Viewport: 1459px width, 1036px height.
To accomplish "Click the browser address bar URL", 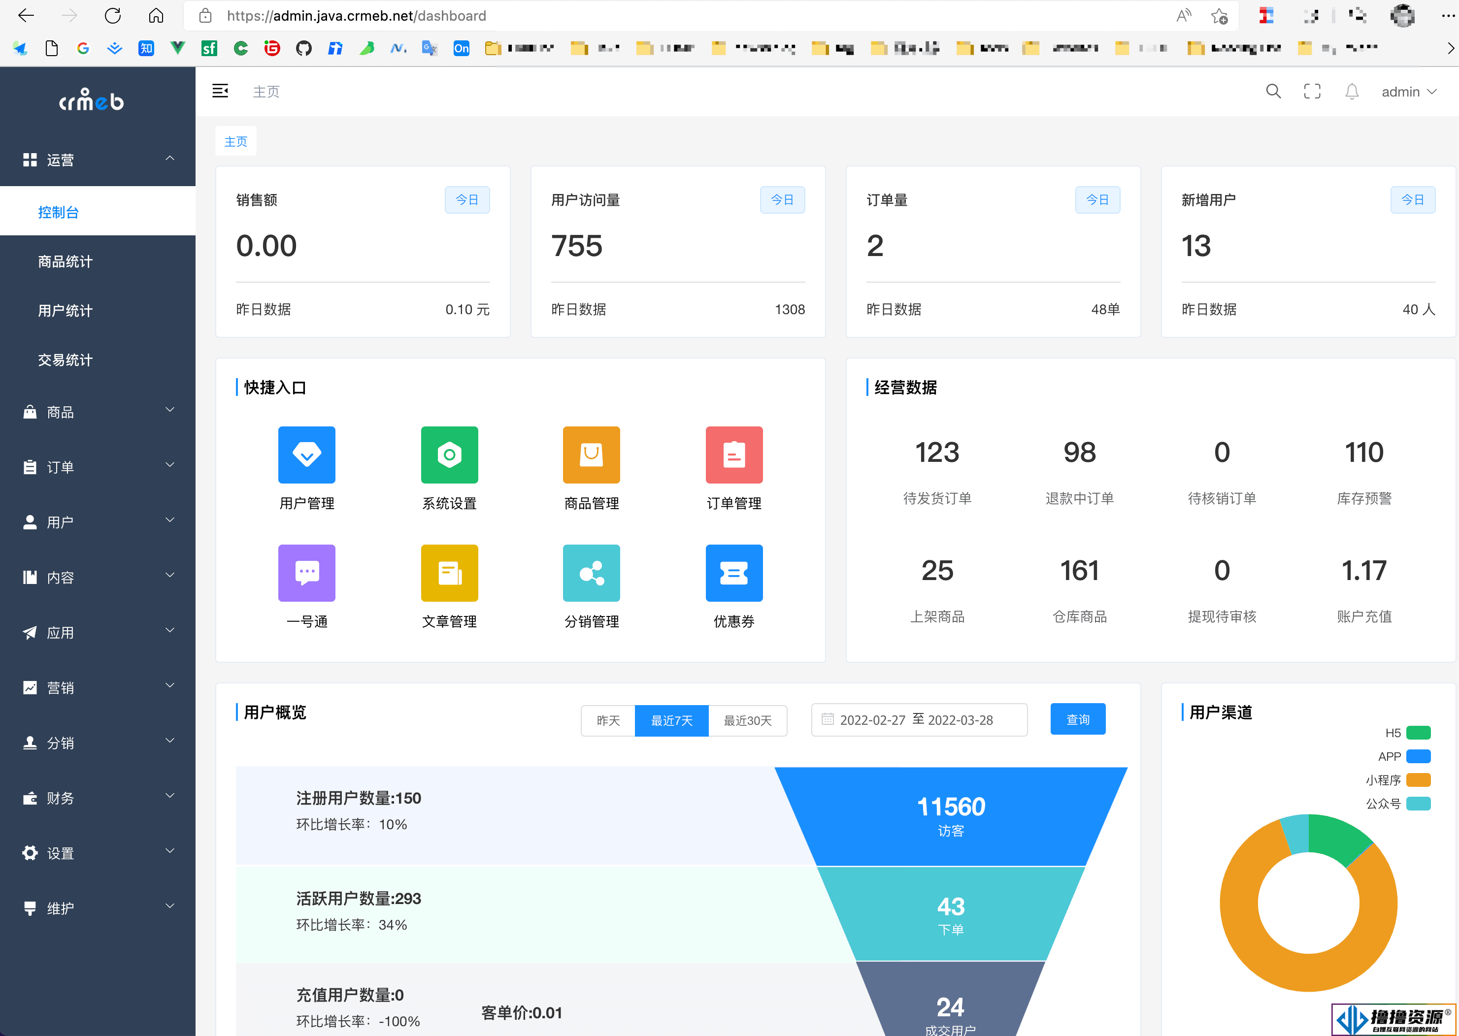I will [x=357, y=16].
